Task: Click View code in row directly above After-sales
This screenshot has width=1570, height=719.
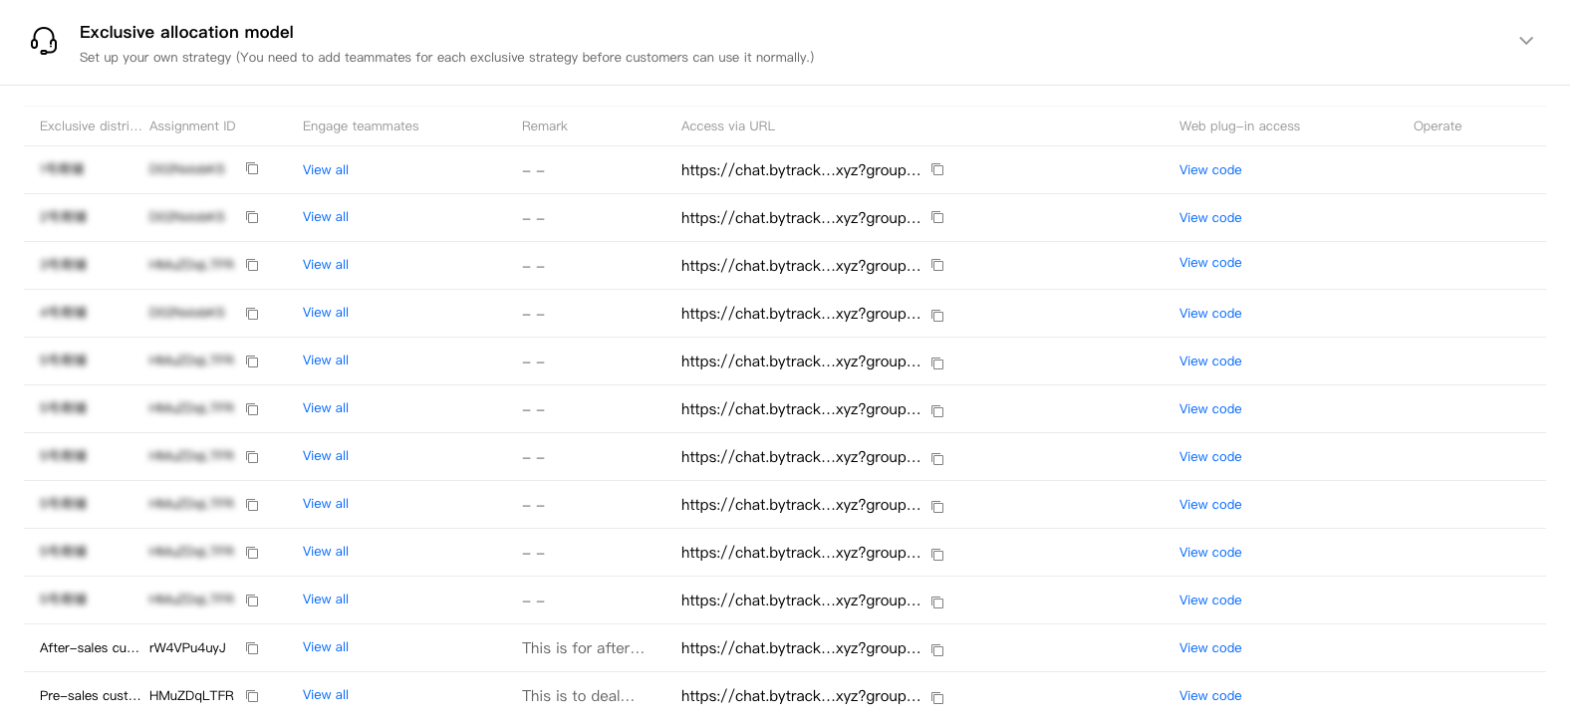Action: pos(1210,600)
